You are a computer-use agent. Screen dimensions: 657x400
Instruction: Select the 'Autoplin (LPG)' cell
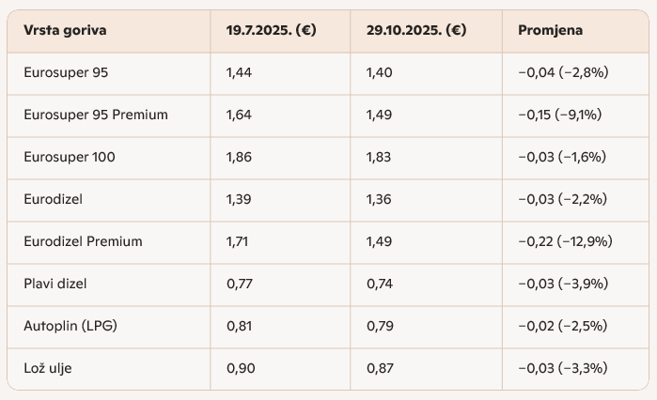(70, 326)
